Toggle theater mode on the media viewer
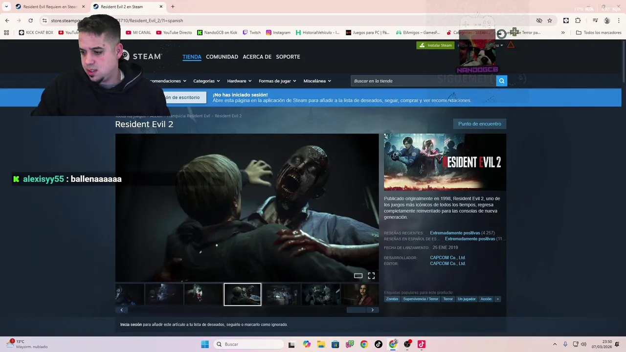Screen dimensions: 626x352 tap(358, 276)
